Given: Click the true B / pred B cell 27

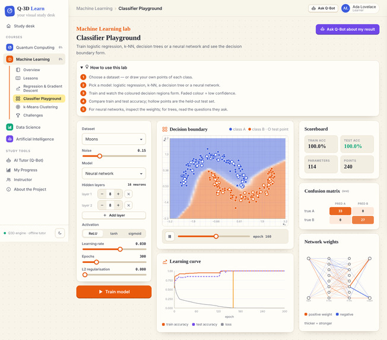Looking at the screenshot, I should 363,220.
